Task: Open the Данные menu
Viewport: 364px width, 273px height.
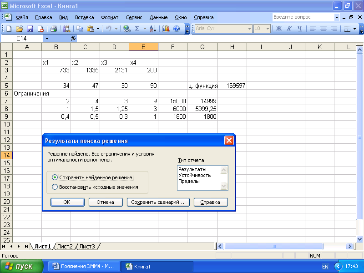Action: pyautogui.click(x=158, y=17)
